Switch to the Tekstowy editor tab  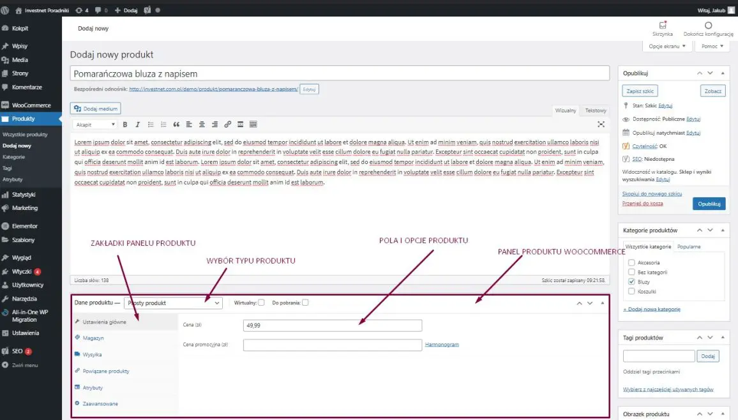coord(595,110)
